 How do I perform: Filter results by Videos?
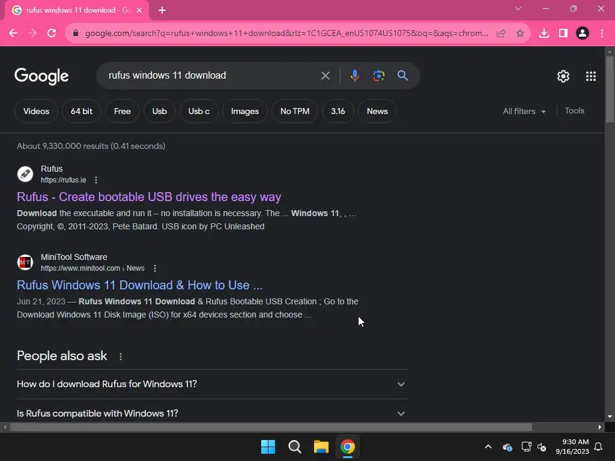click(36, 111)
